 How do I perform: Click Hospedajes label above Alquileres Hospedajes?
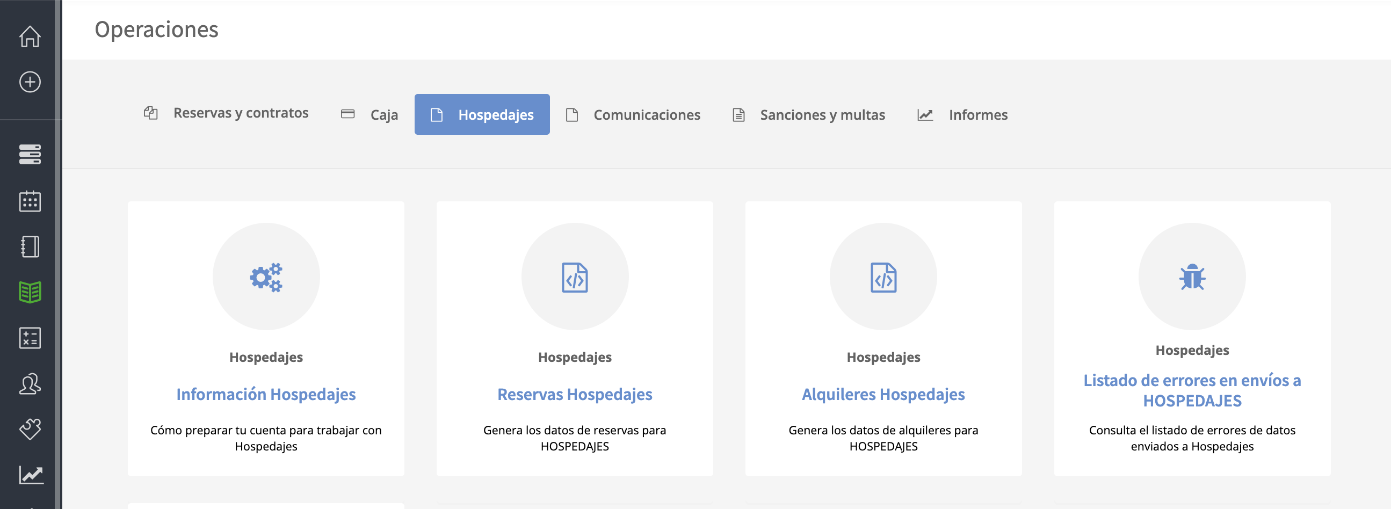[x=883, y=358]
